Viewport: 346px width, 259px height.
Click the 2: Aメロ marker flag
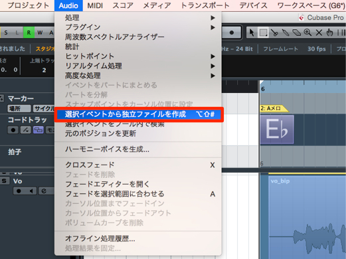tap(274, 108)
